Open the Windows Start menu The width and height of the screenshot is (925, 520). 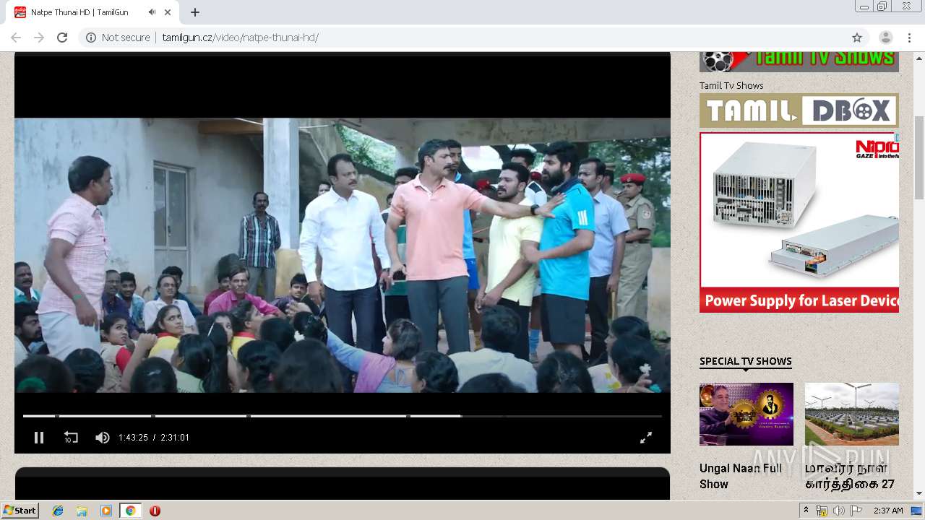20,511
